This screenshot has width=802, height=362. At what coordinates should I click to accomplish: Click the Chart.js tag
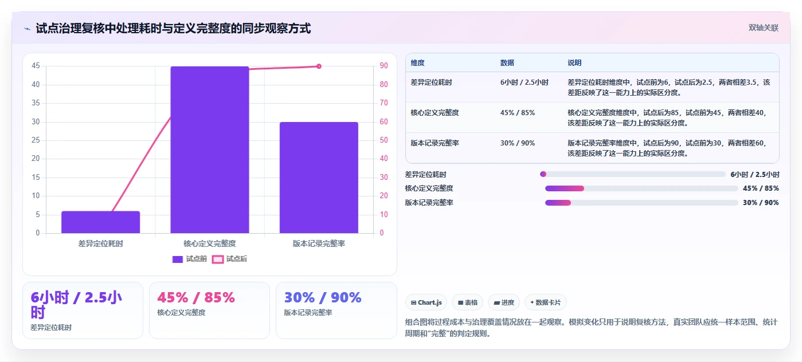pos(427,302)
